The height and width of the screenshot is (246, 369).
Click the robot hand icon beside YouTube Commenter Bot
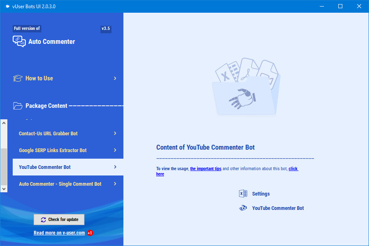pos(243,208)
